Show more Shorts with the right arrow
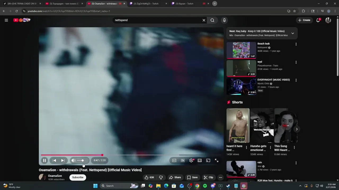The width and height of the screenshot is (339, 190). pos(297,129)
